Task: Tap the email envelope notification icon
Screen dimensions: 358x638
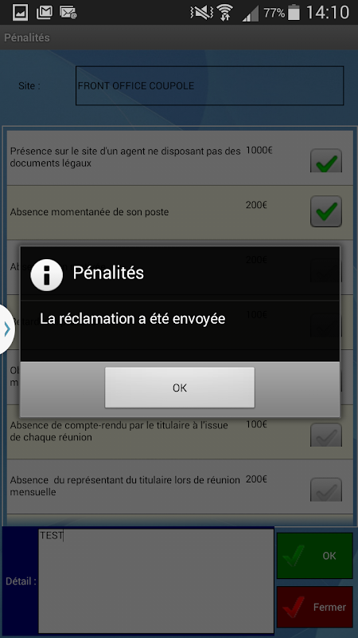Action: [x=68, y=13]
